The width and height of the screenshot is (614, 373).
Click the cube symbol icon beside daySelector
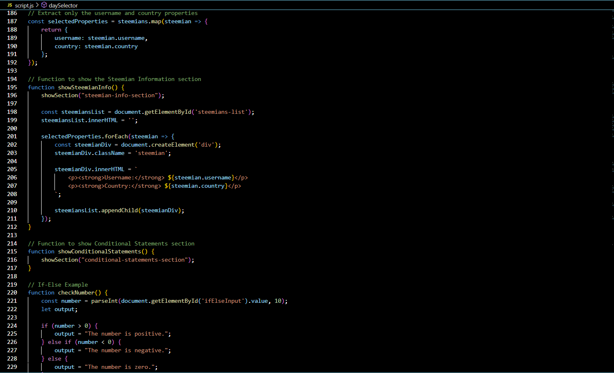[x=44, y=5]
